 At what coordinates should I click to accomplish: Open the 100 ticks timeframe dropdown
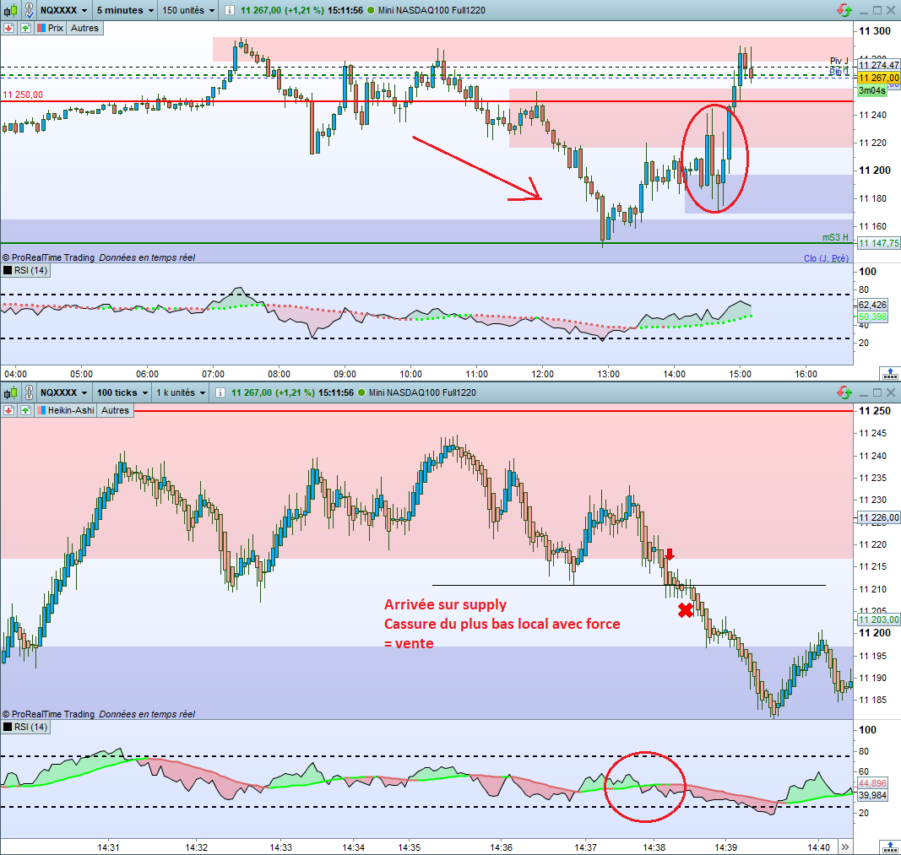coord(122,392)
